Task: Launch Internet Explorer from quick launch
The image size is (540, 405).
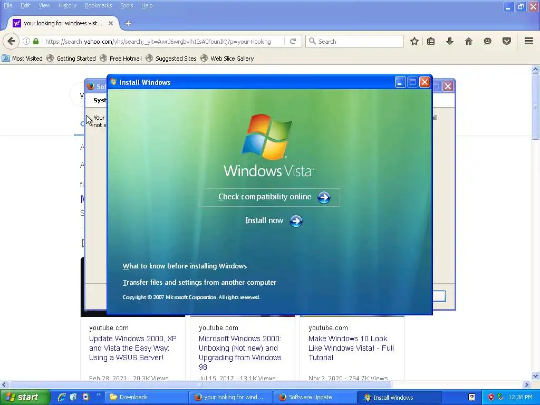Action: click(x=62, y=397)
